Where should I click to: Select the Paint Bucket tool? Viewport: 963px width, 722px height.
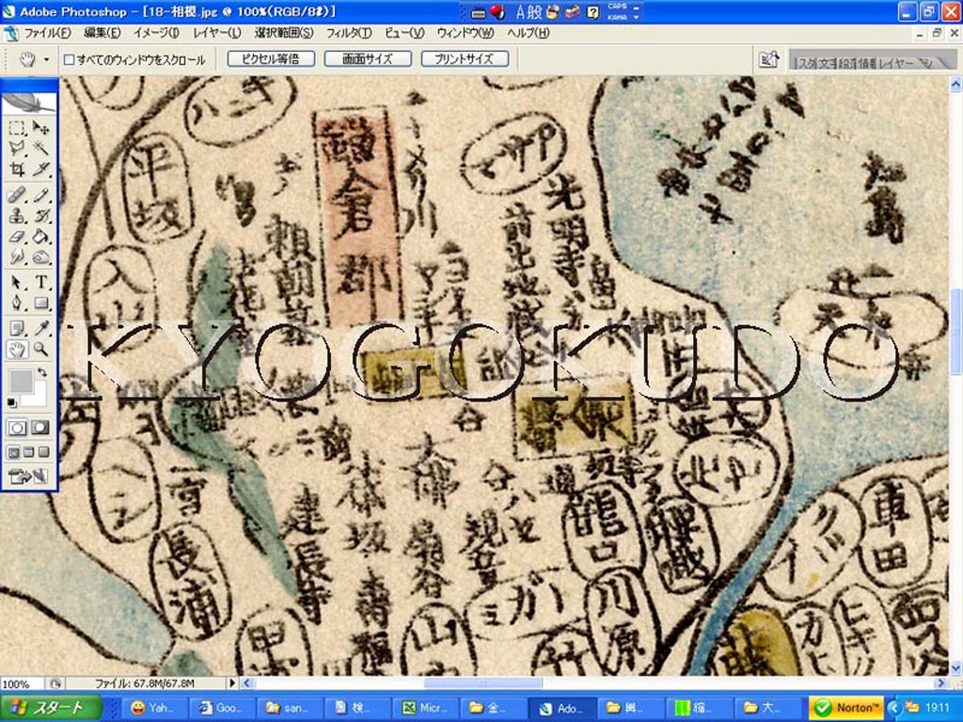click(40, 236)
